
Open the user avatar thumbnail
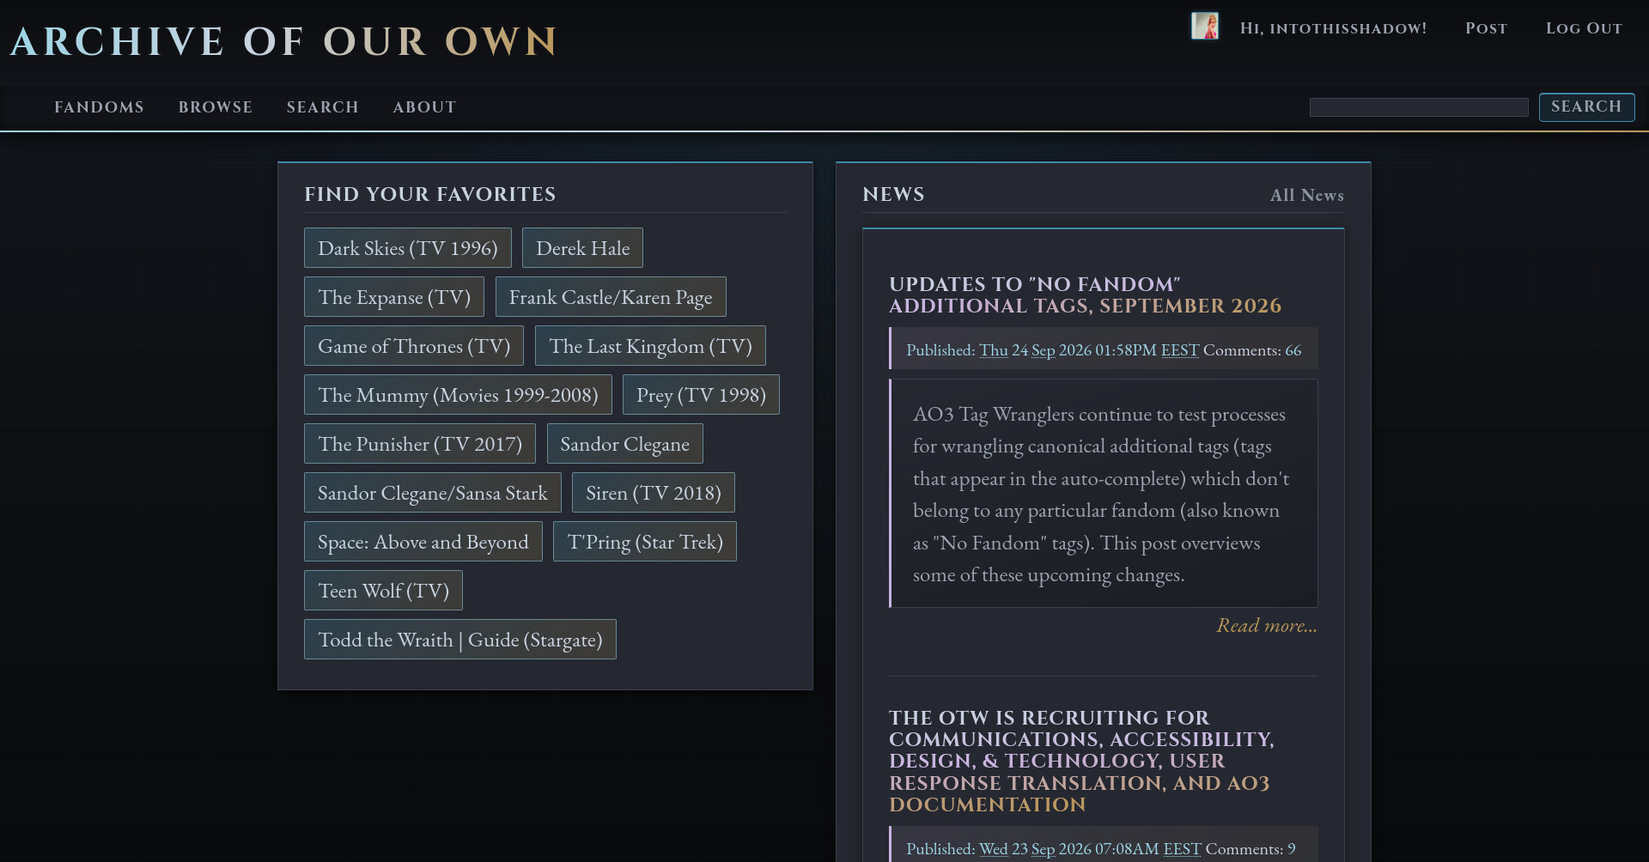(x=1204, y=26)
